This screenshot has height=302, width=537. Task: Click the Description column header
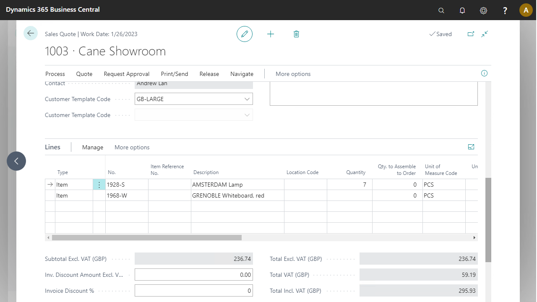(206, 172)
